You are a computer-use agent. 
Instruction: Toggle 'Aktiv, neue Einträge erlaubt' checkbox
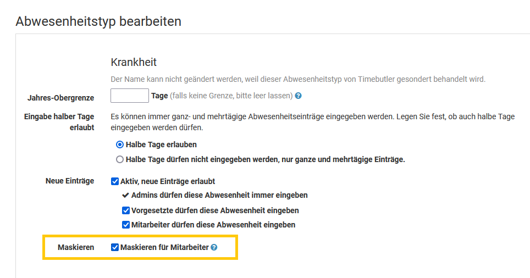115,181
